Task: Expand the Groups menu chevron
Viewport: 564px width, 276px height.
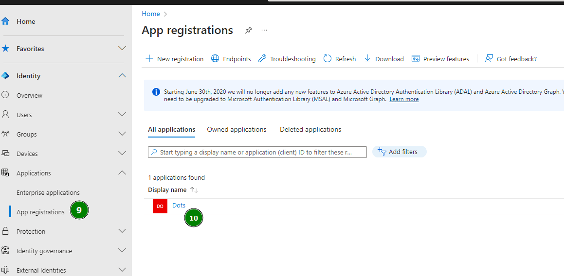Action: [122, 134]
